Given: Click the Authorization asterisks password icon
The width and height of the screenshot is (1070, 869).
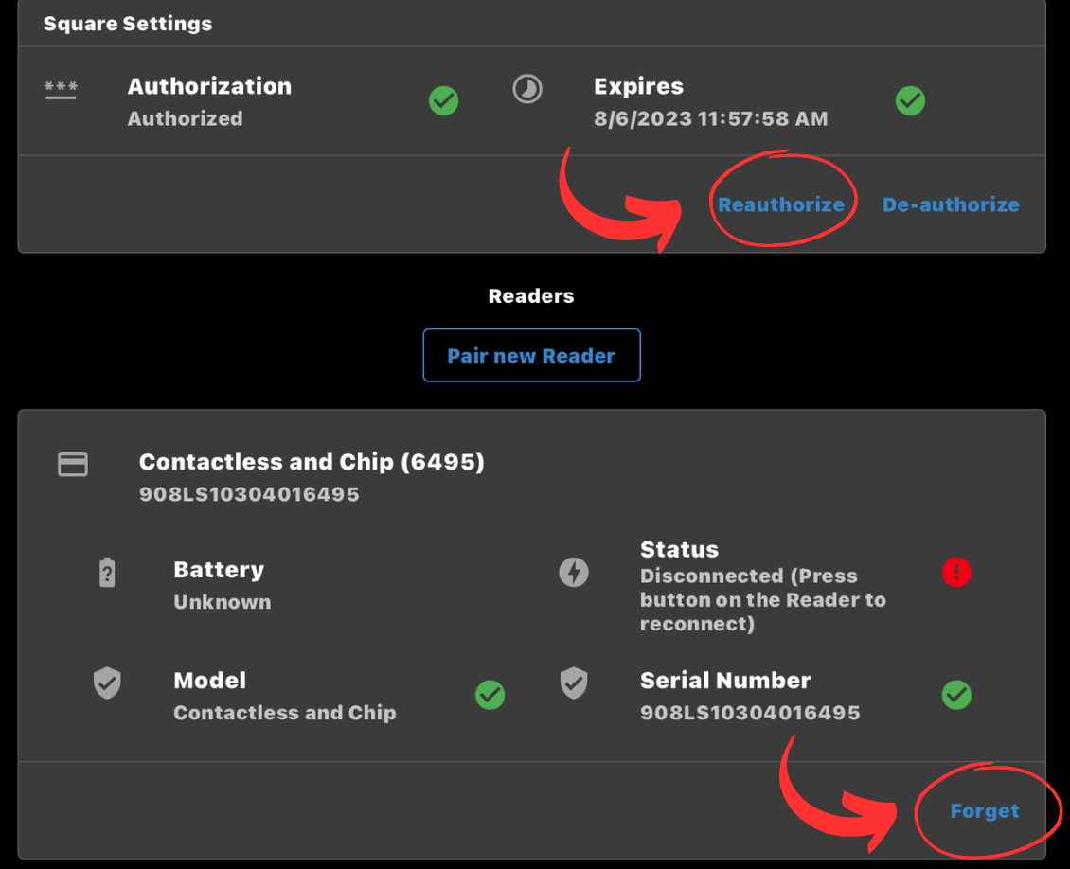Looking at the screenshot, I should pyautogui.click(x=61, y=89).
